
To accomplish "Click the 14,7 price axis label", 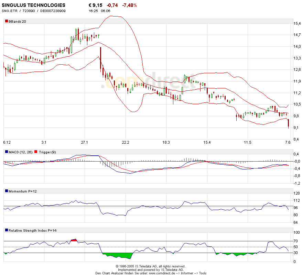I will (297, 35).
